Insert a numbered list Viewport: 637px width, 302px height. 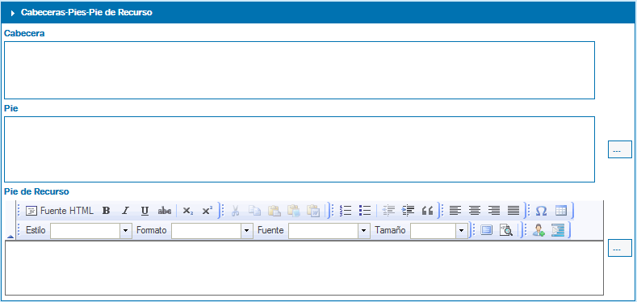346,211
